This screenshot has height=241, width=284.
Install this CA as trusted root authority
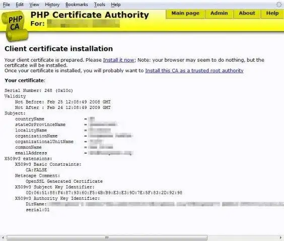(194, 71)
